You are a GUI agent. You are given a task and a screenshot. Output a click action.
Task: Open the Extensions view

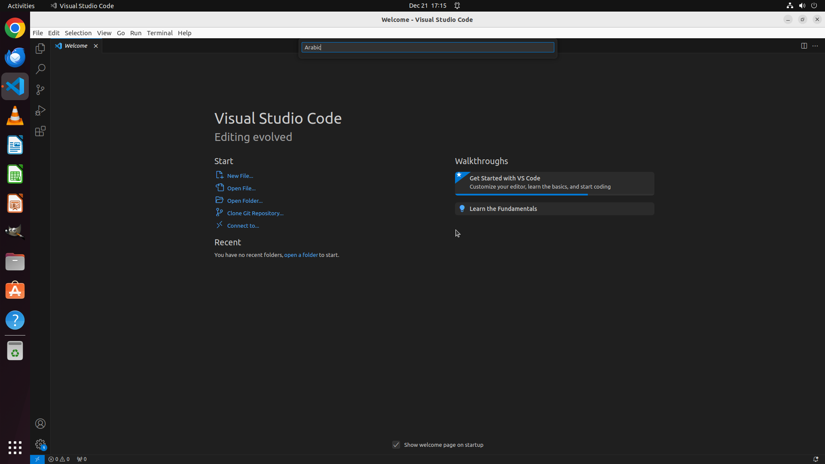point(40,131)
